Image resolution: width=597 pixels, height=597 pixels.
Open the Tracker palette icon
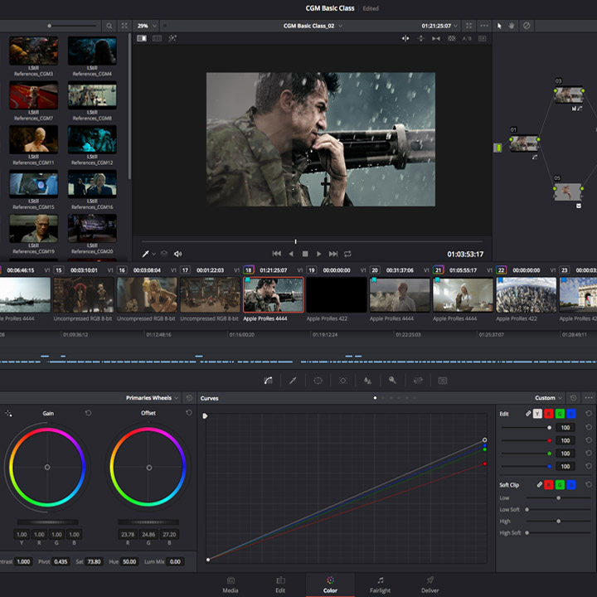342,381
